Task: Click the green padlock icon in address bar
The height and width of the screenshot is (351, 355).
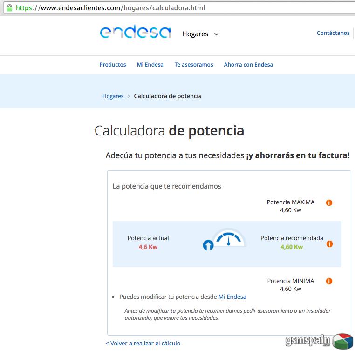Action: [x=9, y=8]
